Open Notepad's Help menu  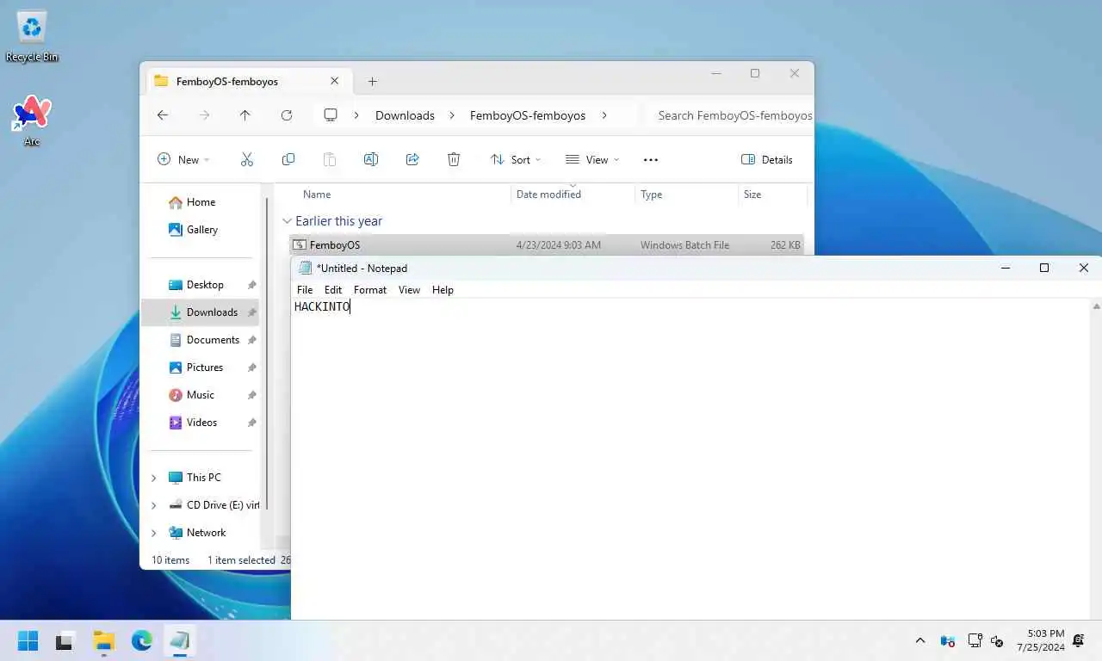pyautogui.click(x=443, y=290)
